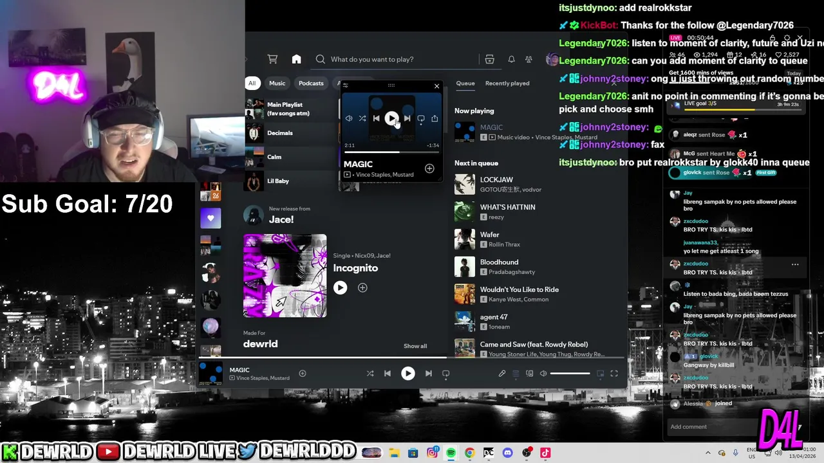The height and width of the screenshot is (463, 824).
Task: Click Show all next to Made For dewrld
Action: coord(415,346)
